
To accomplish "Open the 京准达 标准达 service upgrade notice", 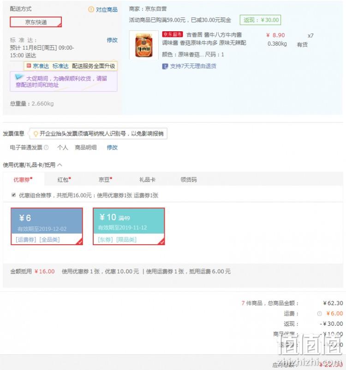I will click(x=71, y=66).
